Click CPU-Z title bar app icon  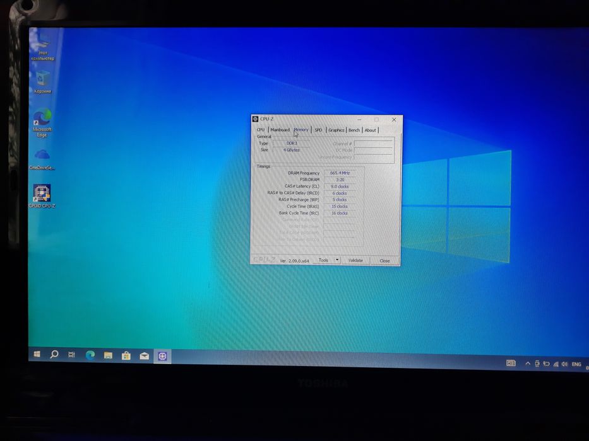click(x=256, y=119)
